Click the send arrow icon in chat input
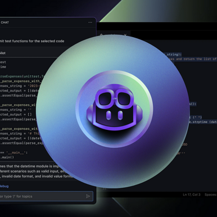 pyautogui.click(x=88, y=196)
